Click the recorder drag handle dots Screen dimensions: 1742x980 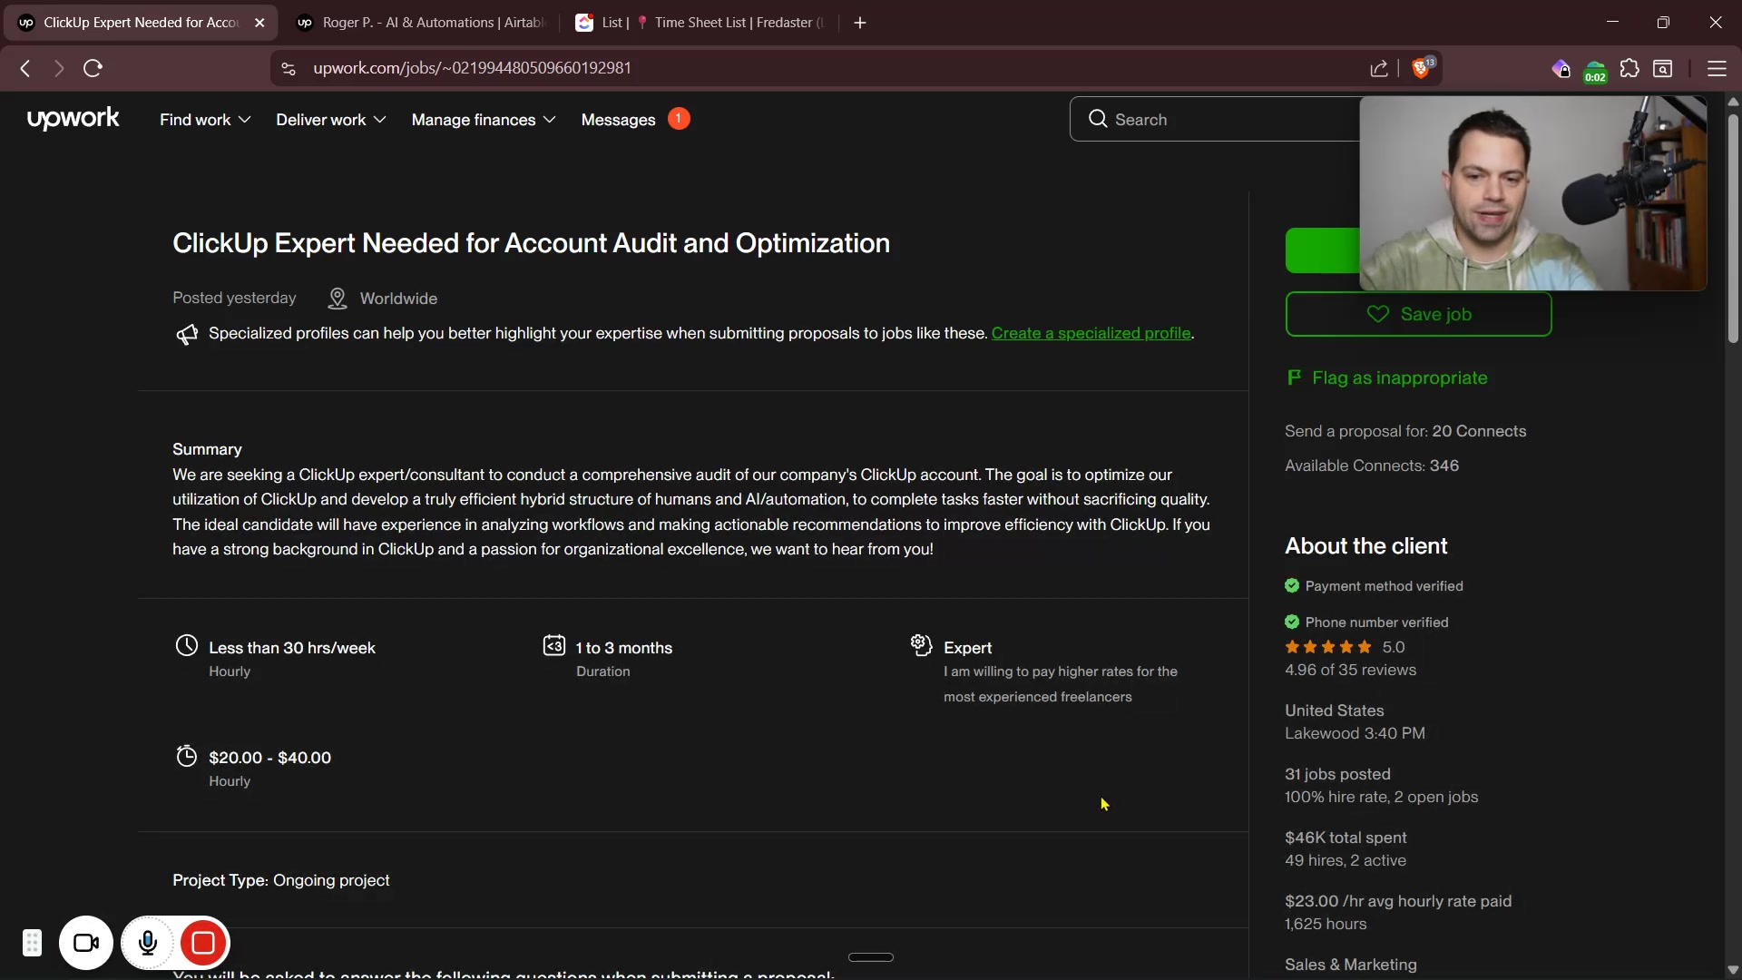[x=32, y=944]
